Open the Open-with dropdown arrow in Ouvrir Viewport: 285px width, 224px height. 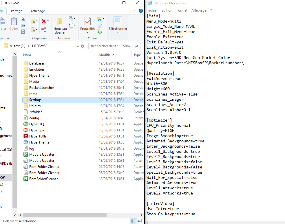(104, 19)
